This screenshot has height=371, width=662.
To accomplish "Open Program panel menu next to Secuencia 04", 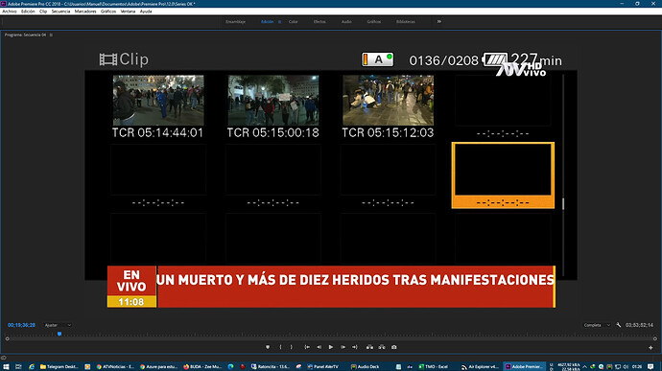I will point(51,35).
